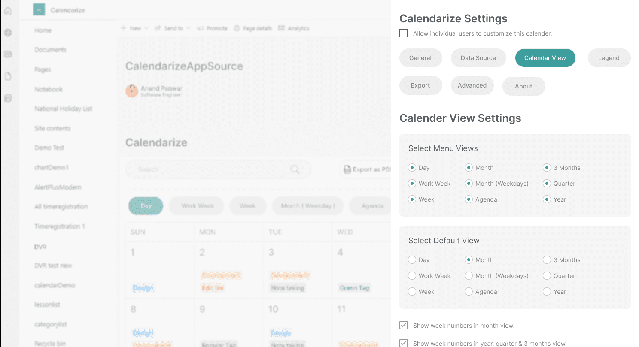Image resolution: width=639 pixels, height=347 pixels.
Task: Click the Export as PDF icon
Action: click(347, 169)
